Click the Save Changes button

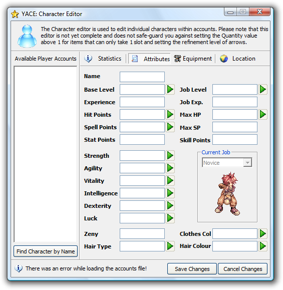pos(192,269)
